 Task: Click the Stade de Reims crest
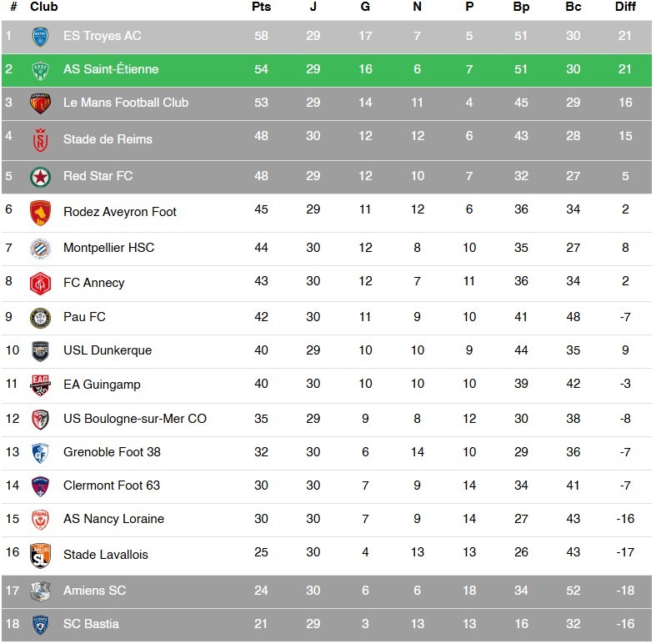[40, 139]
